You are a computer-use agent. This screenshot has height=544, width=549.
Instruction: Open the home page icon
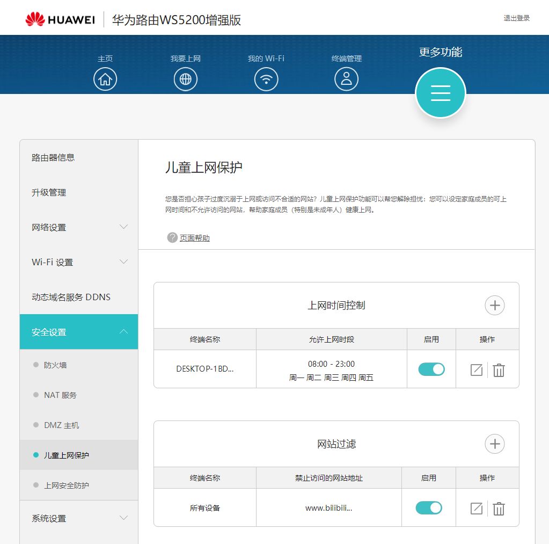click(105, 79)
